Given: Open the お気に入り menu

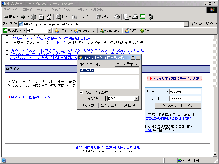Looking at the screenshot, I should pyautogui.click(x=61, y=10).
